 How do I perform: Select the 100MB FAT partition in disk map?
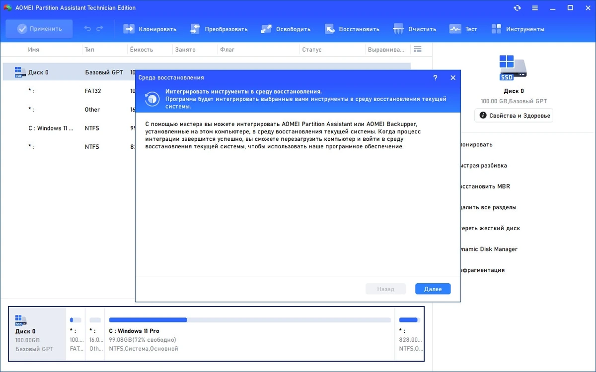75,334
